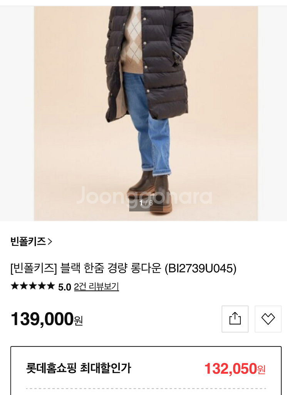Click the gray area left of photo

17,113
